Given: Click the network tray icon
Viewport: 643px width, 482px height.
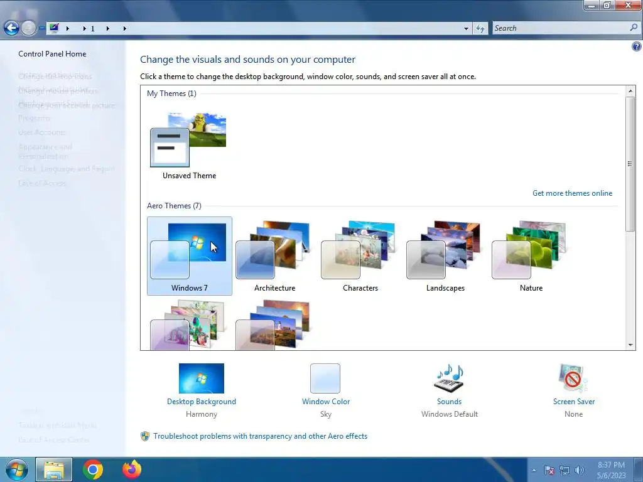Looking at the screenshot, I should 565,470.
